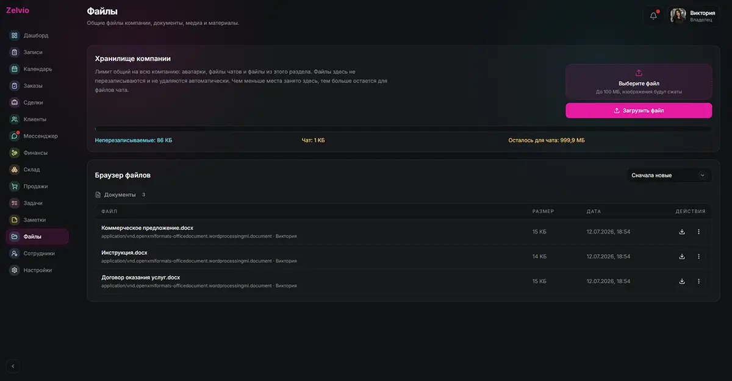This screenshot has height=381, width=732.
Task: Click the Загрузить файл button
Action: (639, 110)
